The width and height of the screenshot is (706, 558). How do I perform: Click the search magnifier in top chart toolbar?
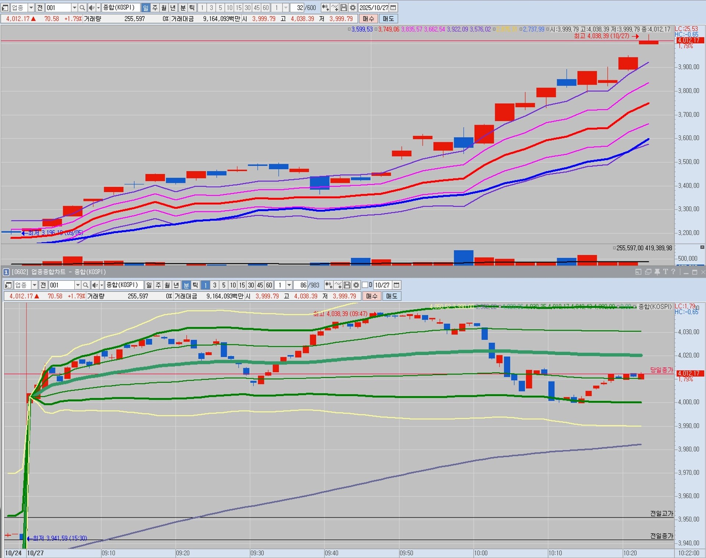tap(82, 8)
